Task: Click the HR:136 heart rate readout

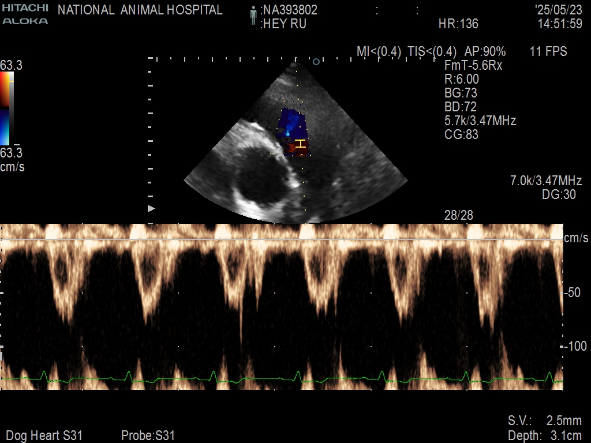Action: (458, 24)
